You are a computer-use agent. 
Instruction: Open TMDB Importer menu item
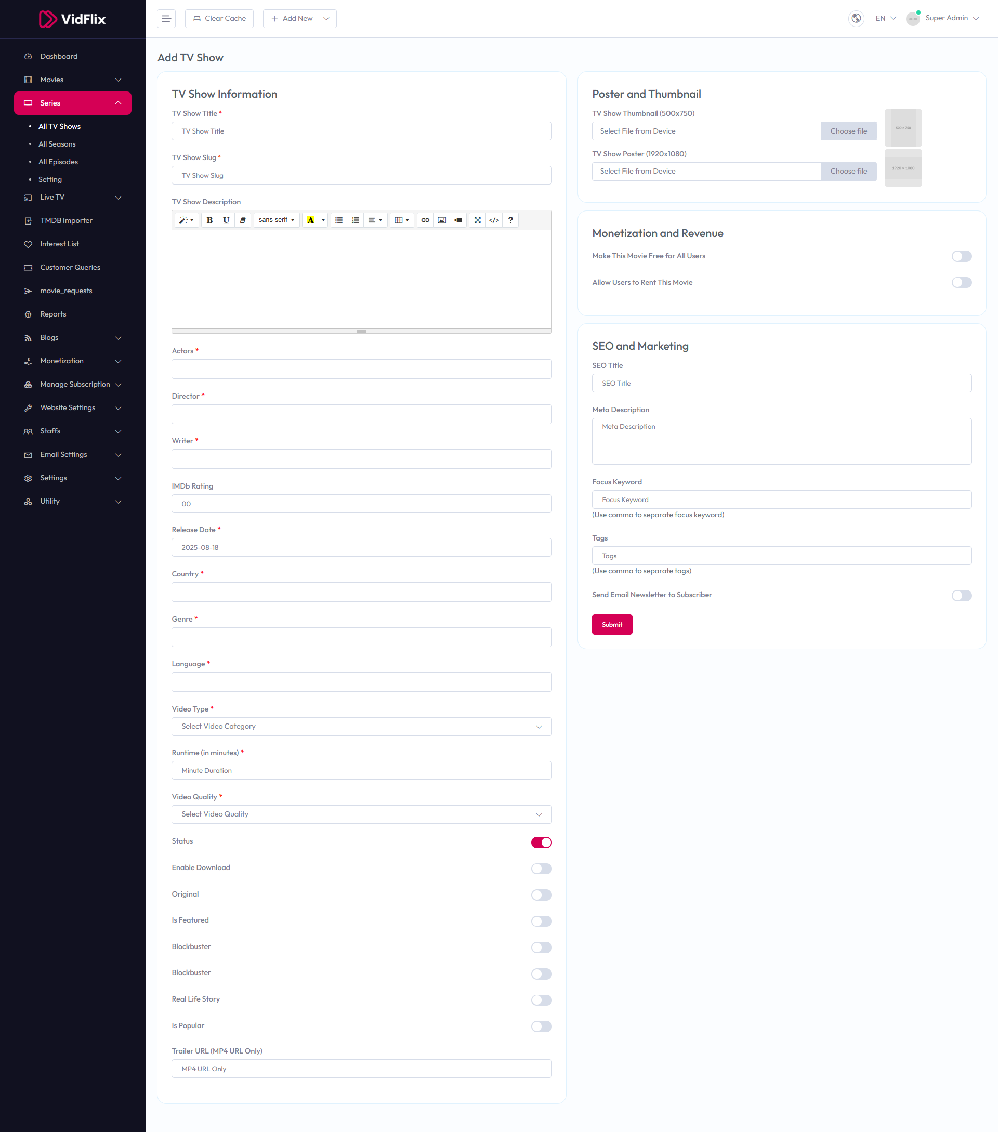pyautogui.click(x=66, y=220)
